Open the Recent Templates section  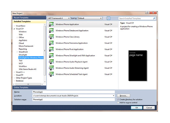pos(29,18)
